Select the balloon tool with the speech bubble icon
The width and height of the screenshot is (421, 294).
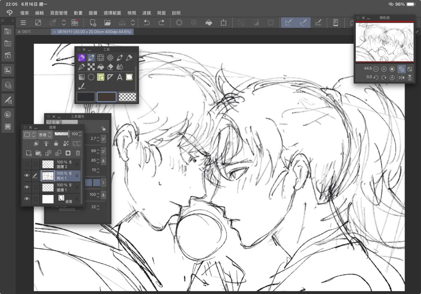[129, 78]
